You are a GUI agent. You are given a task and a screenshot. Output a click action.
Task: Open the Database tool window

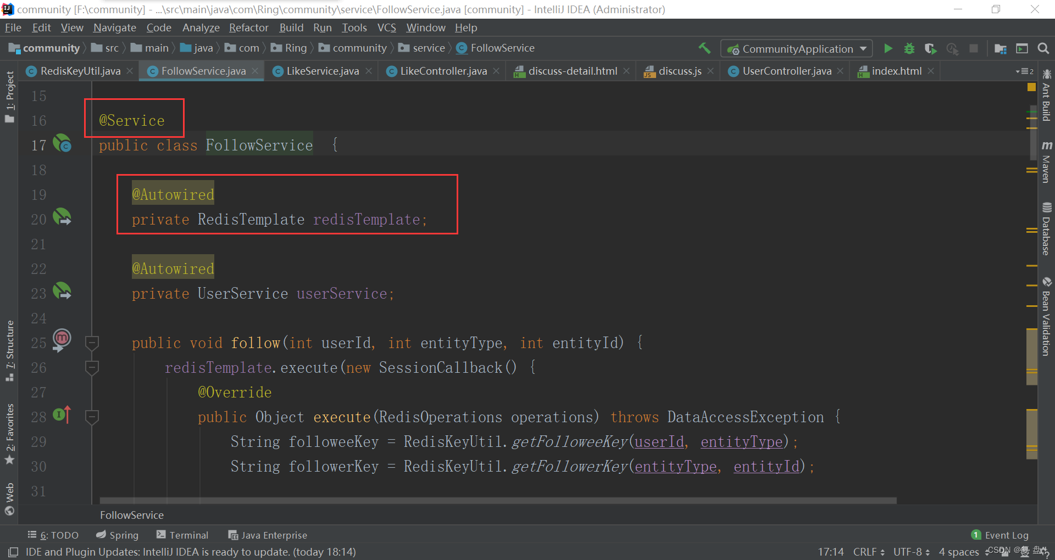(x=1046, y=229)
